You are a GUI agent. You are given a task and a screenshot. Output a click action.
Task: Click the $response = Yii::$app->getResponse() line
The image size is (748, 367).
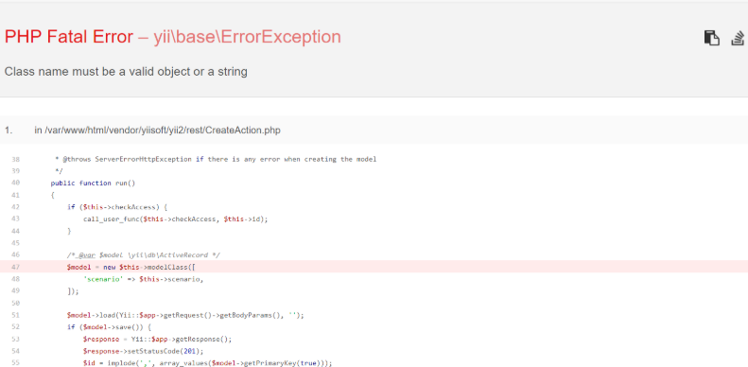[x=157, y=339]
